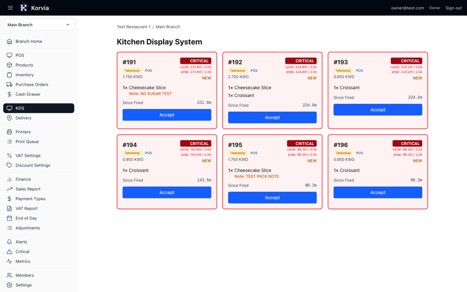The image size is (467, 292).
Task: Click the Settings gear icon
Action: point(9,285)
